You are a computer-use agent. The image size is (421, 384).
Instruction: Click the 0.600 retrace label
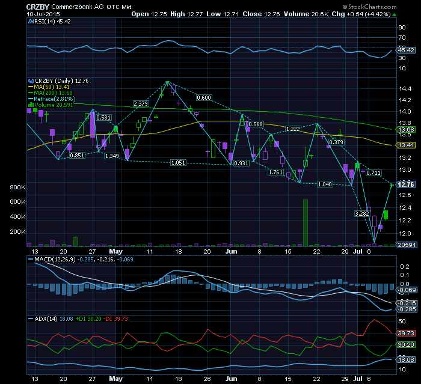[x=204, y=98]
